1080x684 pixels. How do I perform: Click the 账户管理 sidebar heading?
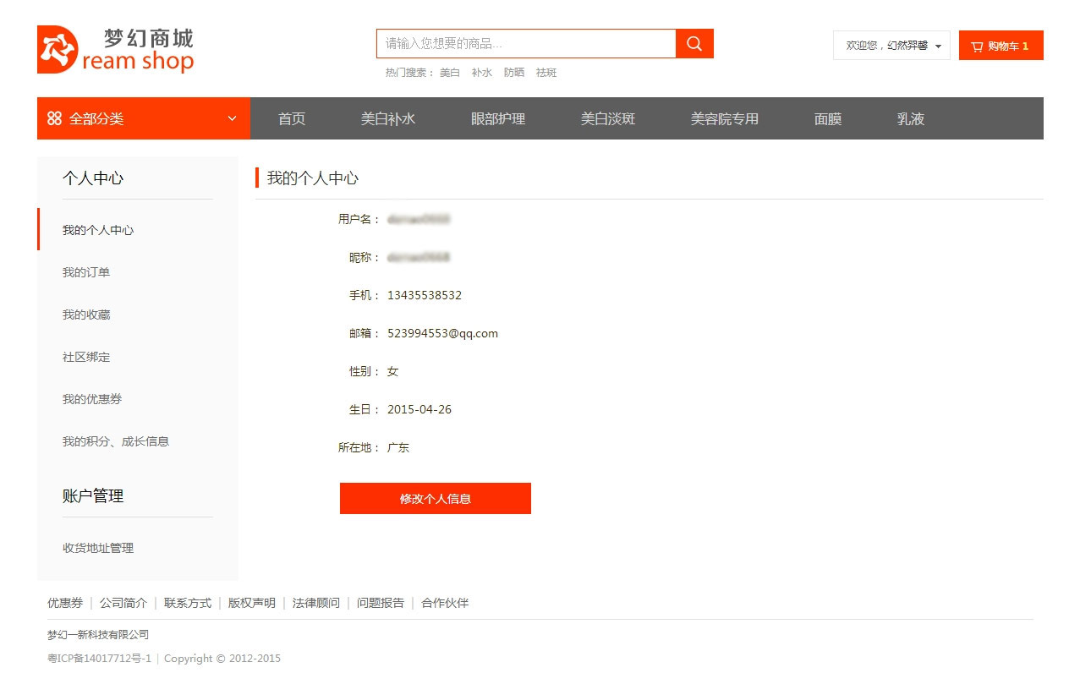[x=93, y=495]
